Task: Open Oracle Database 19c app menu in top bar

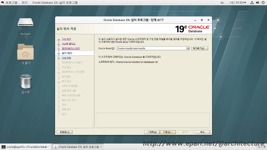Action: tap(55, 3)
